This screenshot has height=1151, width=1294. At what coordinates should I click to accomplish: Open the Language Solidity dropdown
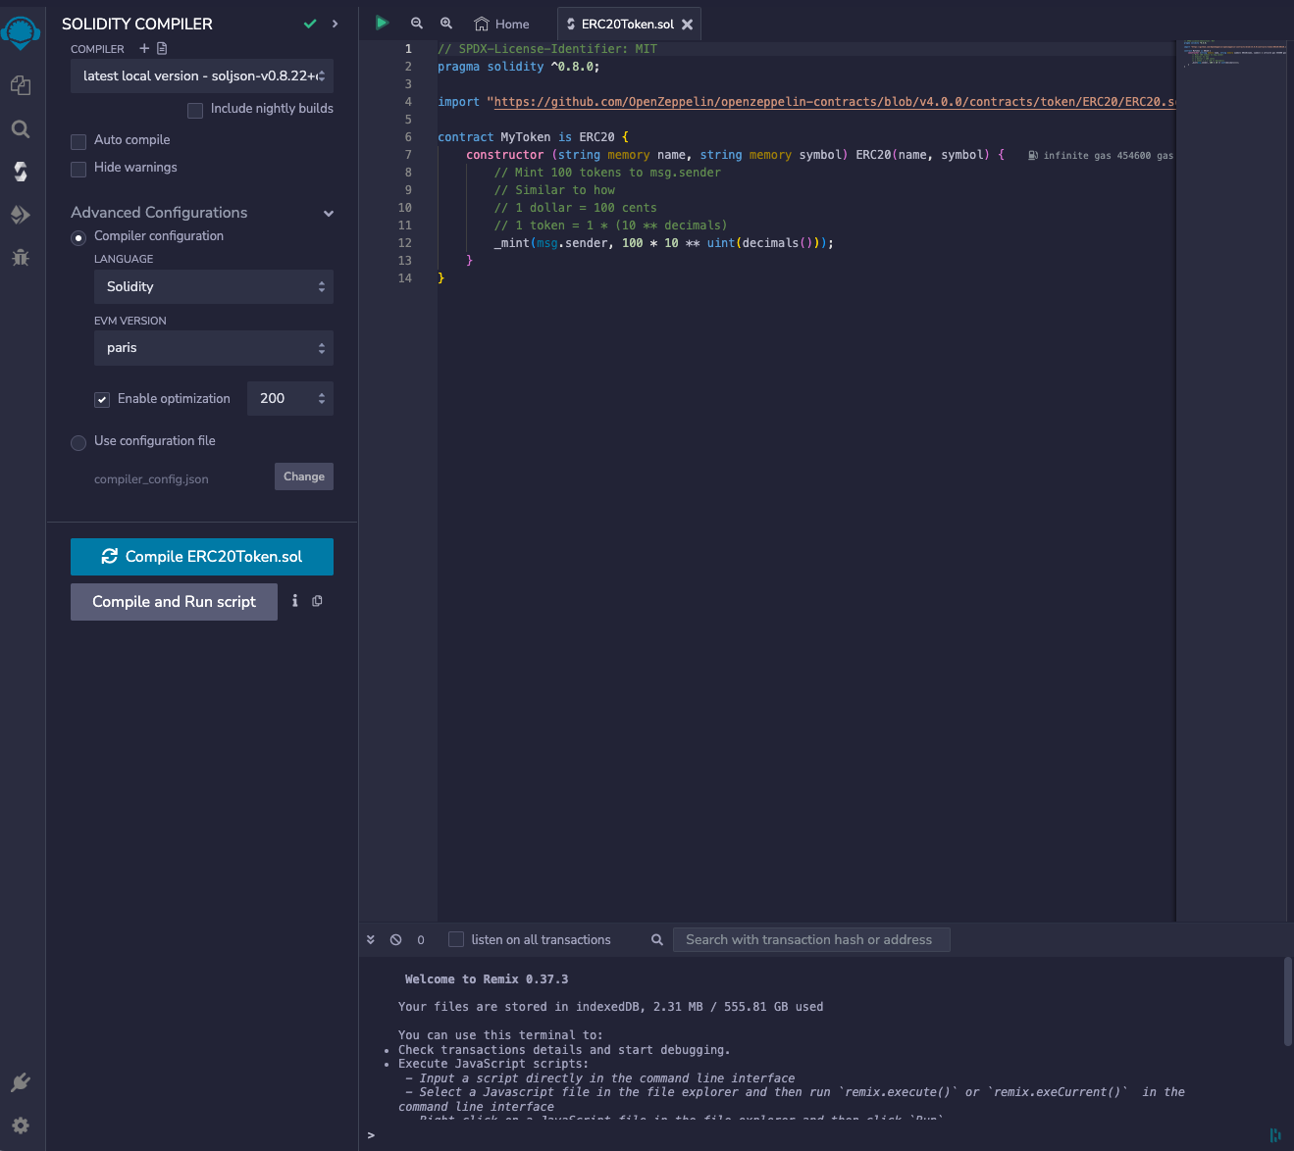214,286
